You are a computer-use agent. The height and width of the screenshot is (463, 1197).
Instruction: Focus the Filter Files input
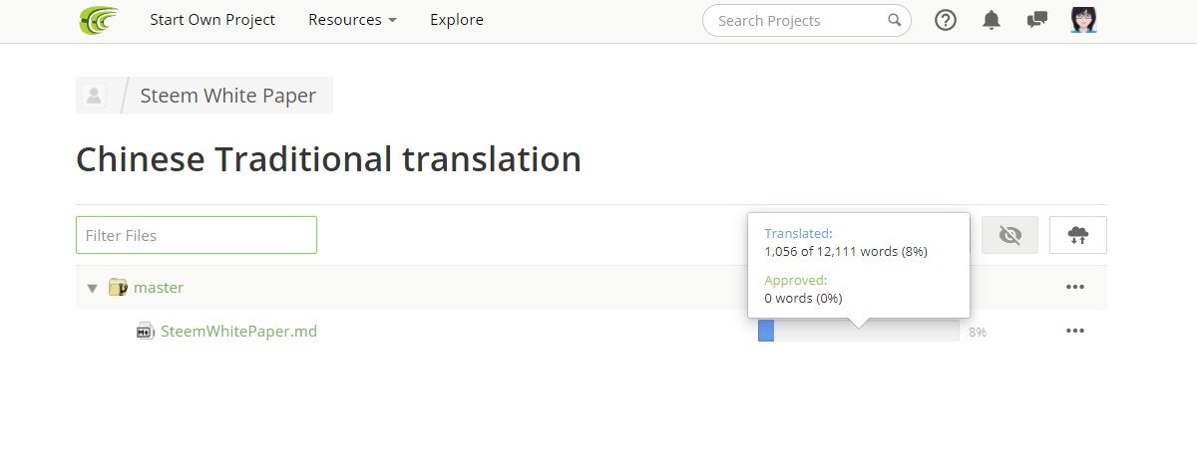(x=197, y=235)
